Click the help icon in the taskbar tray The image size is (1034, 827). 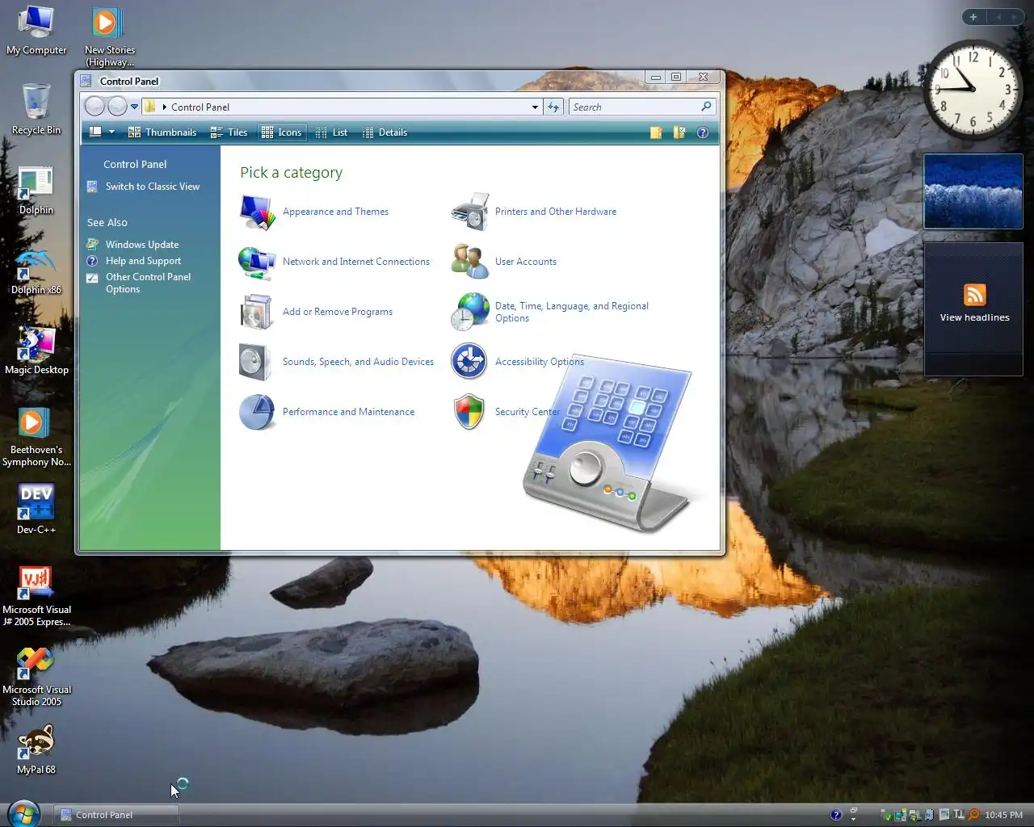(836, 815)
